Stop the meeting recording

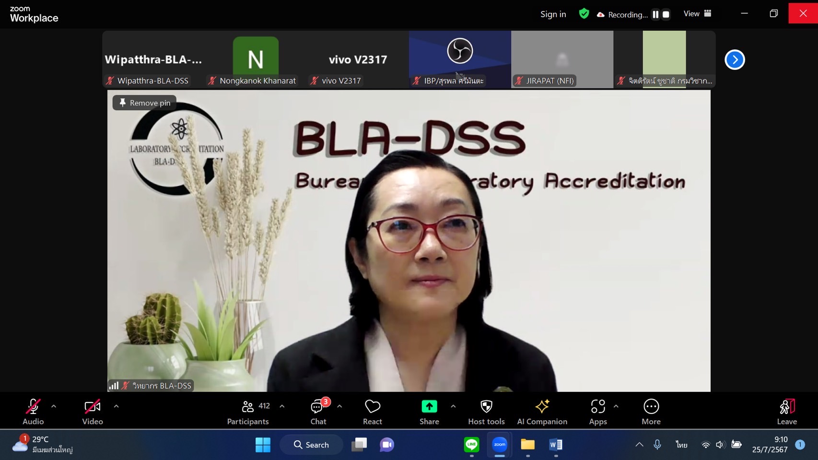point(666,14)
